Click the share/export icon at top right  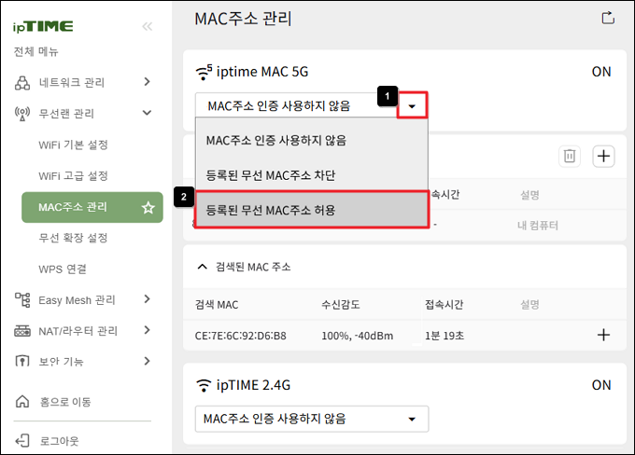click(x=608, y=19)
